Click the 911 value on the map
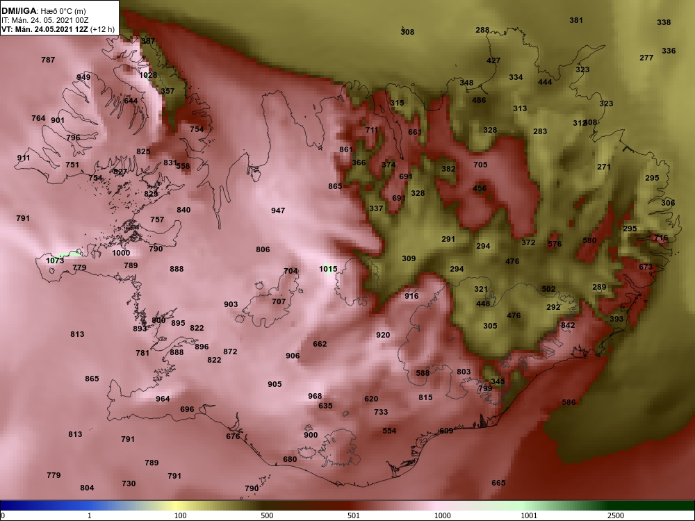 click(x=24, y=158)
